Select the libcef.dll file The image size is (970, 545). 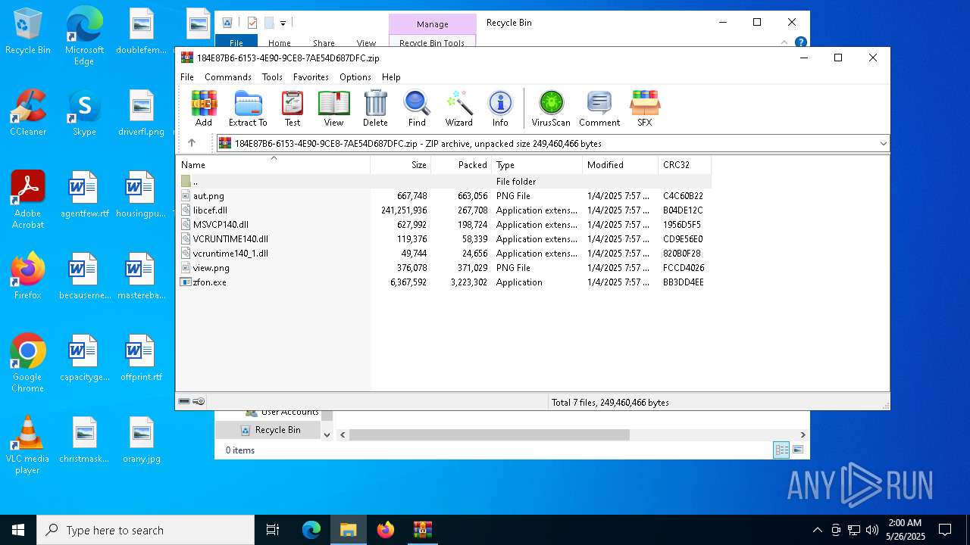(444, 210)
